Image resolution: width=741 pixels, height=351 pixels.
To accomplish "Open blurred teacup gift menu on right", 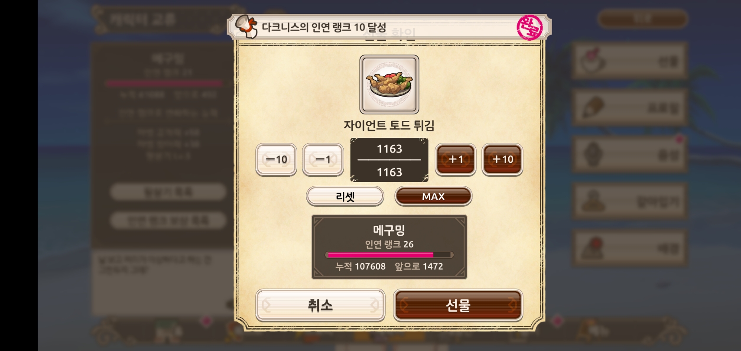I will click(x=630, y=61).
